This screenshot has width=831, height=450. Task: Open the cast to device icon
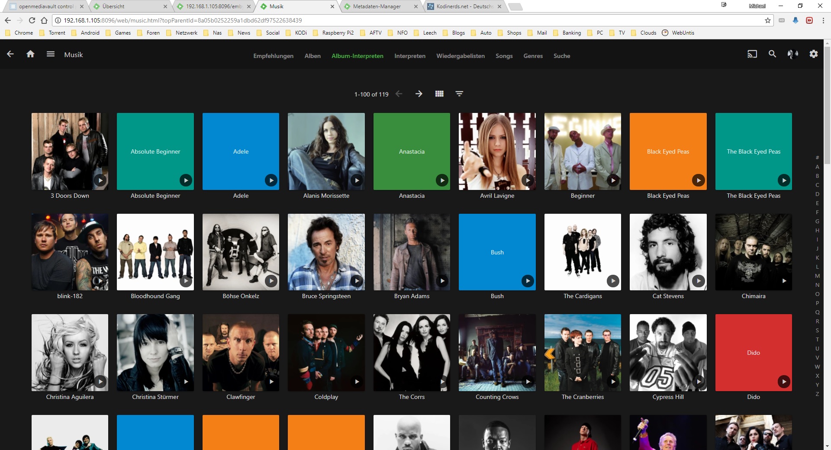click(x=752, y=54)
